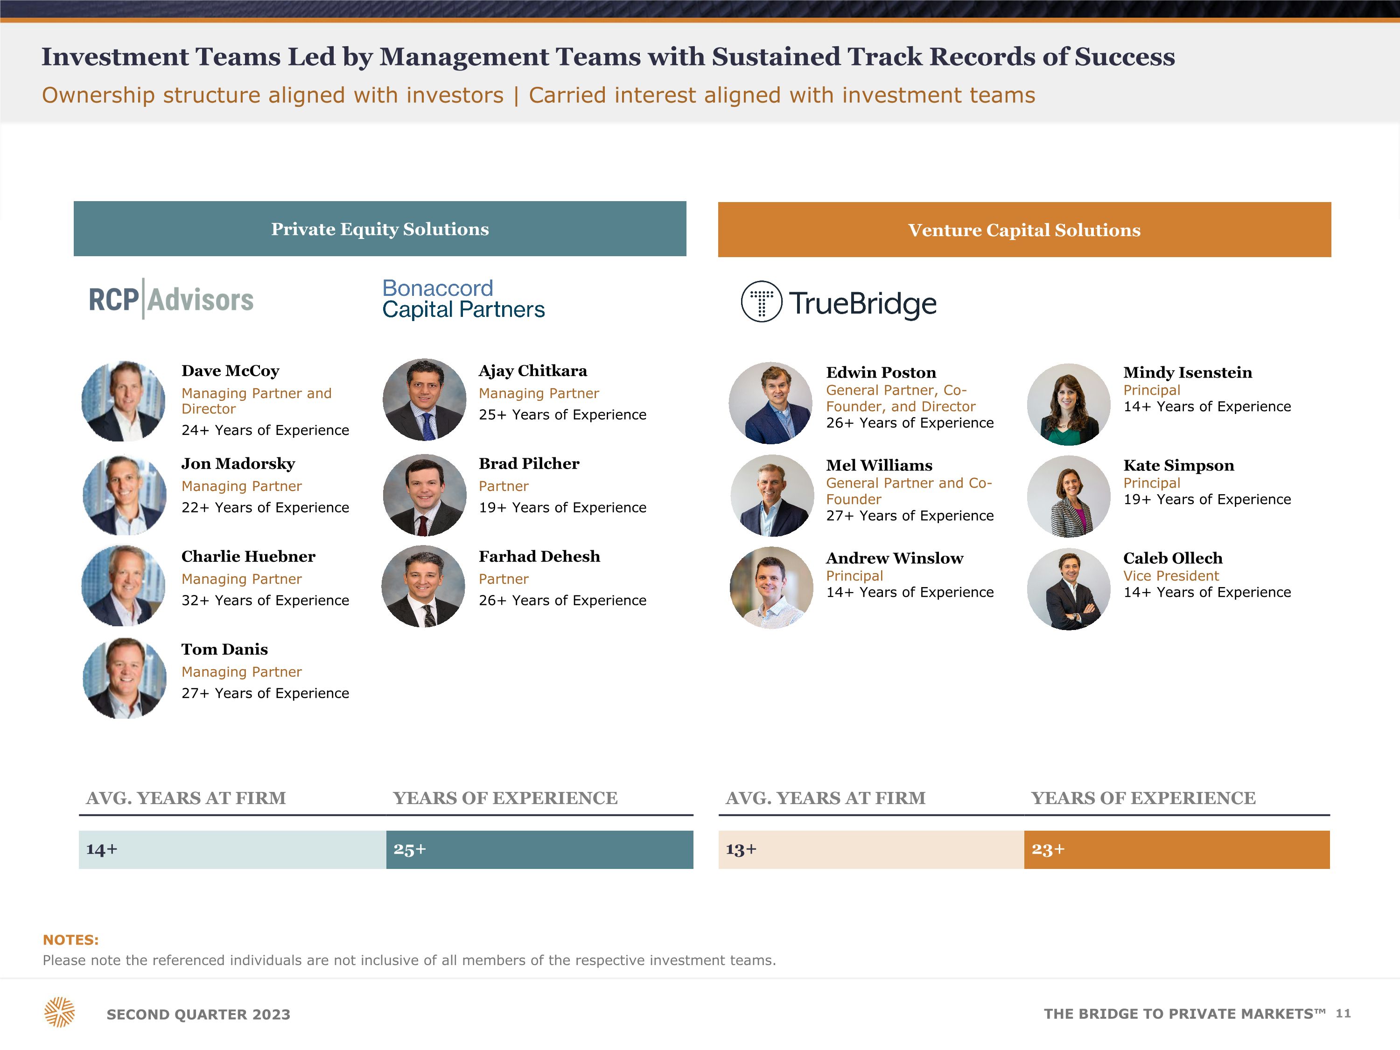Click the light teal 14+ years bar
The width and height of the screenshot is (1400, 1050).
(x=232, y=849)
